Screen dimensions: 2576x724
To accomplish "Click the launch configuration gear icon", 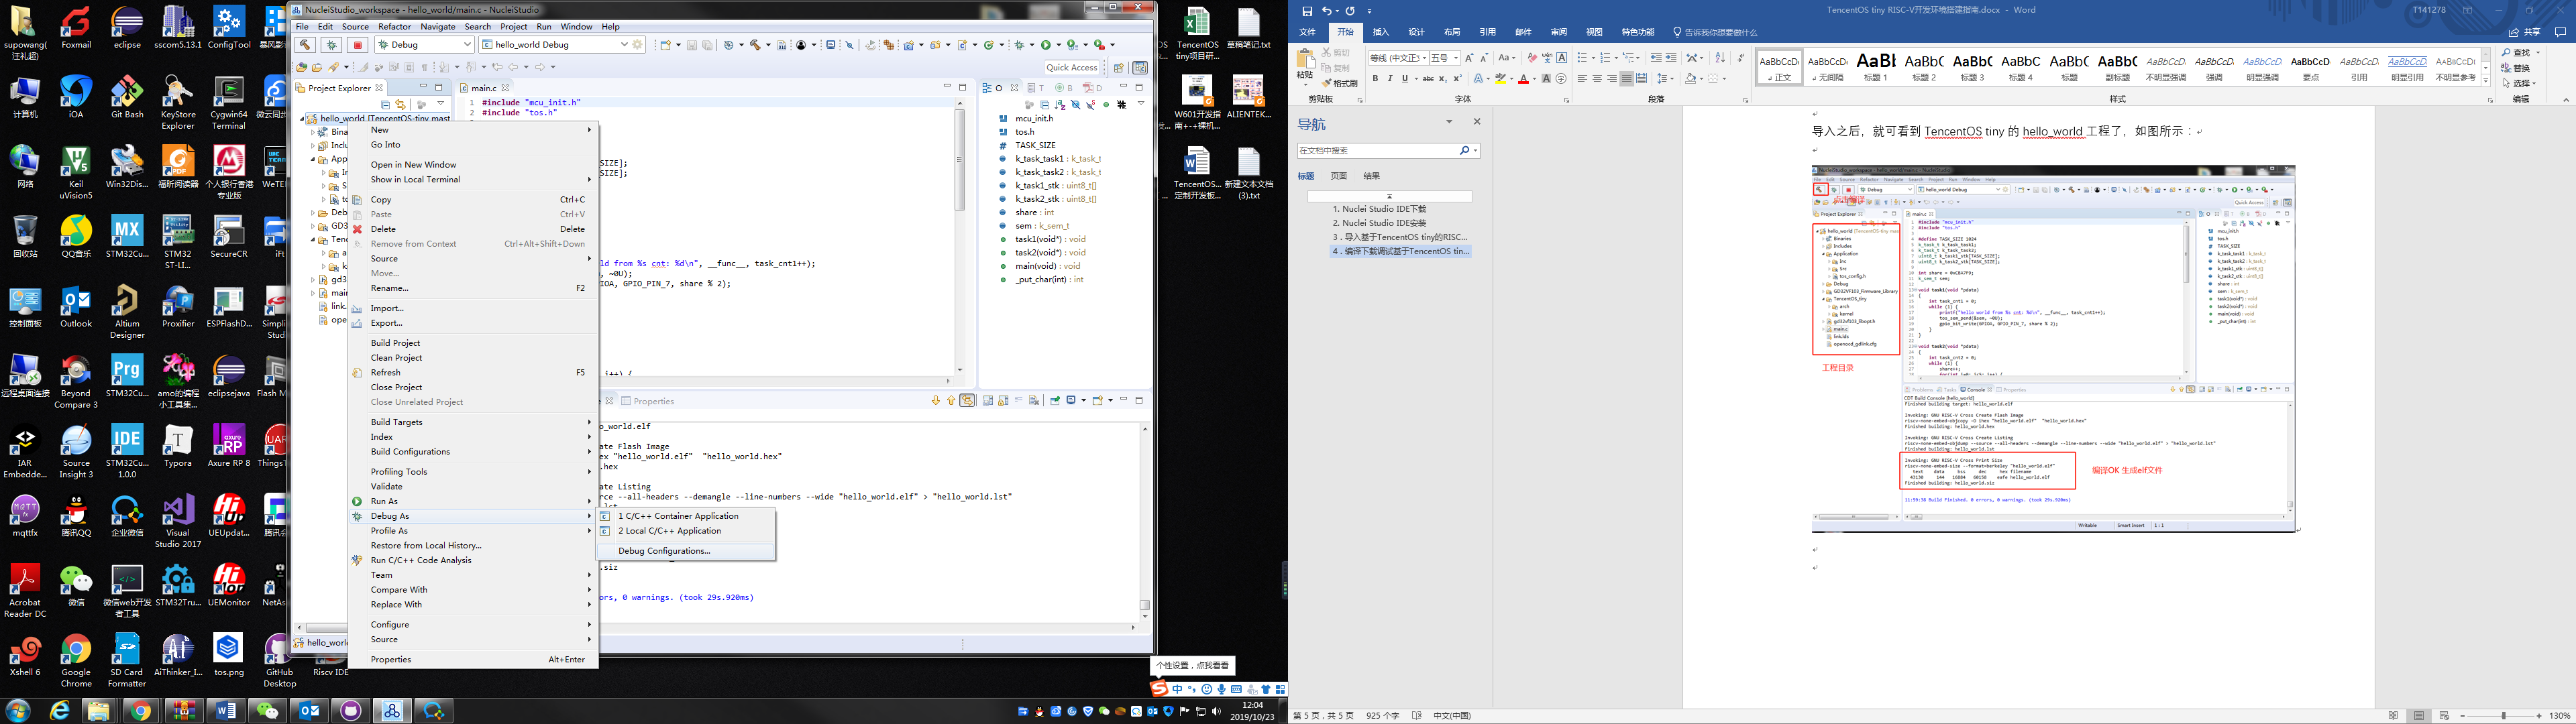I will click(x=637, y=45).
